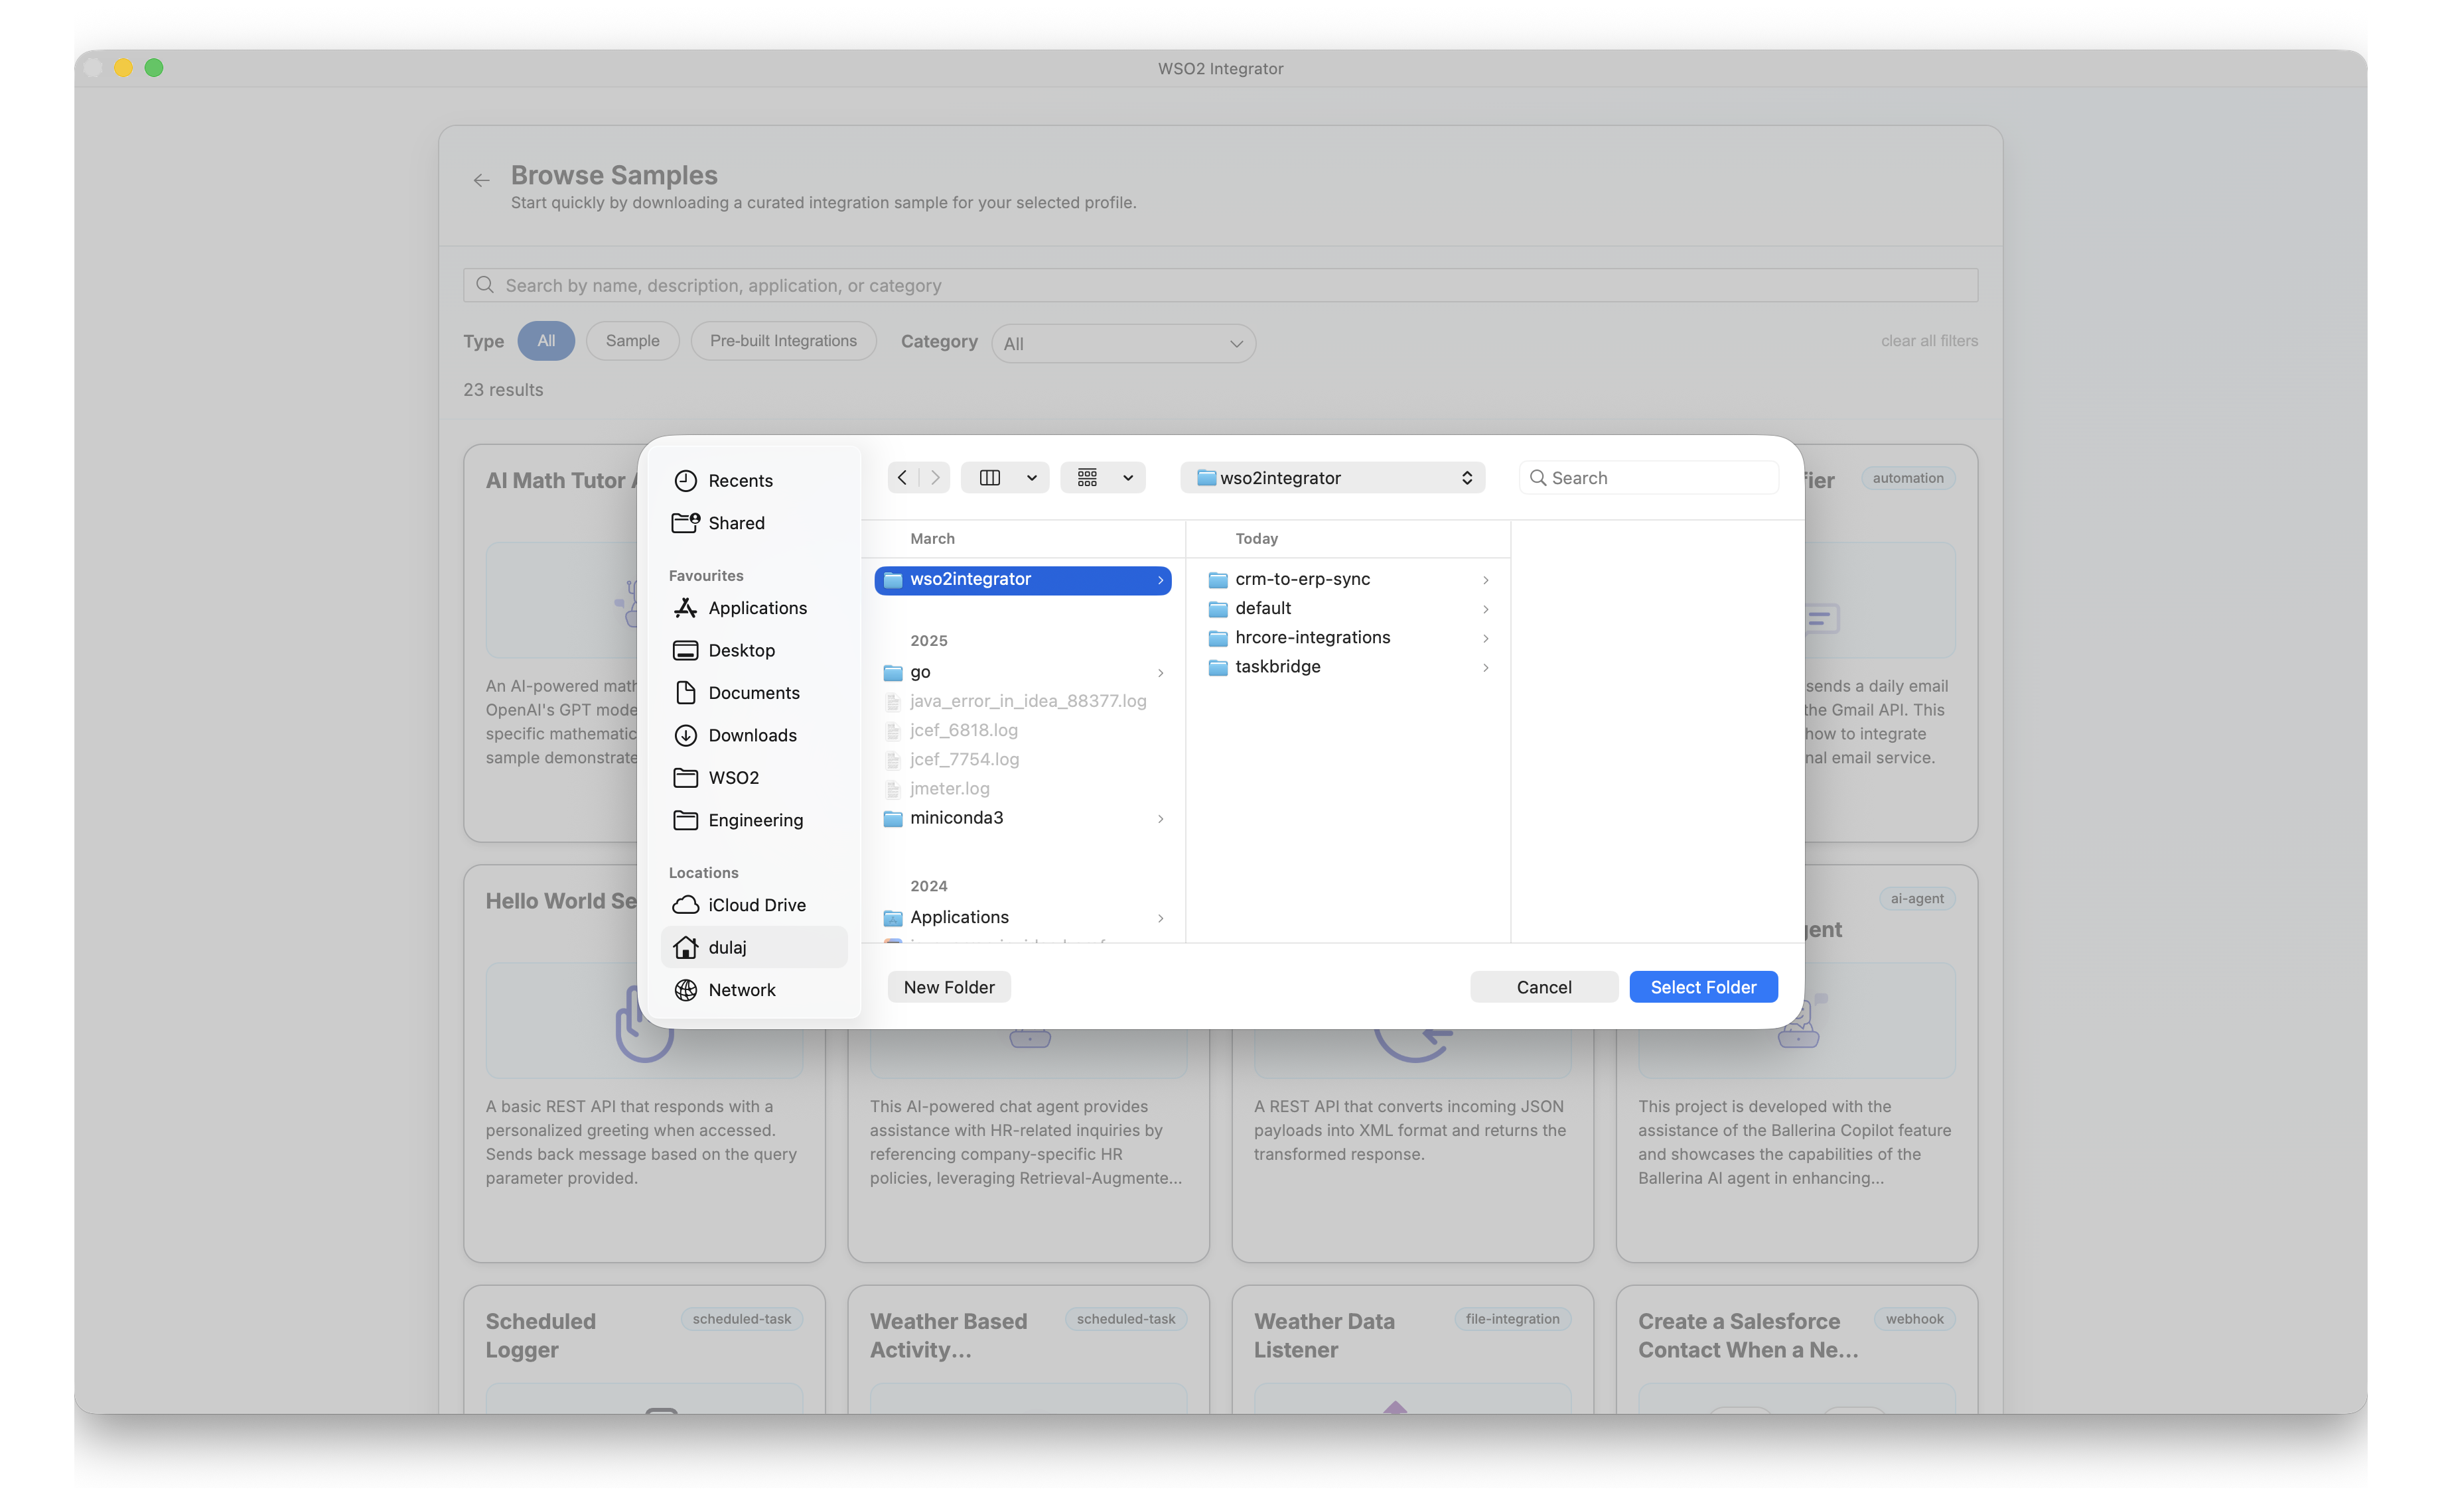Open Network location in sidebar
Image resolution: width=2442 pixels, height=1512 pixels.
pos(753,990)
